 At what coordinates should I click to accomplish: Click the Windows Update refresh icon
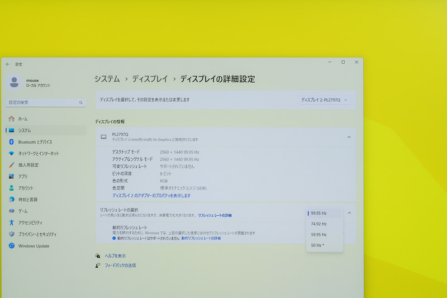(x=11, y=245)
